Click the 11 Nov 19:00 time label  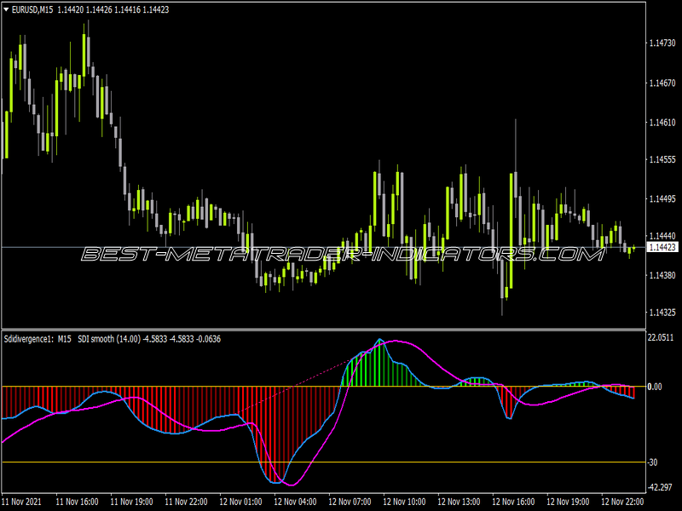coord(132,502)
